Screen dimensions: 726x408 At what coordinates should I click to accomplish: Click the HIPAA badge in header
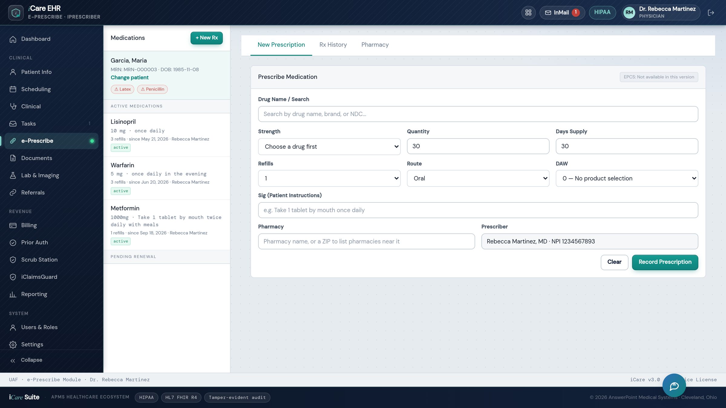coord(602,12)
